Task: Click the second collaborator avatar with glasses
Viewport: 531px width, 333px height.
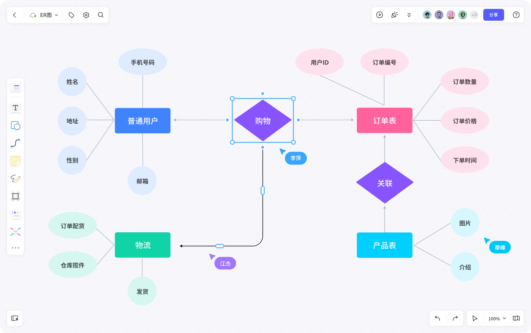Action: pos(439,15)
